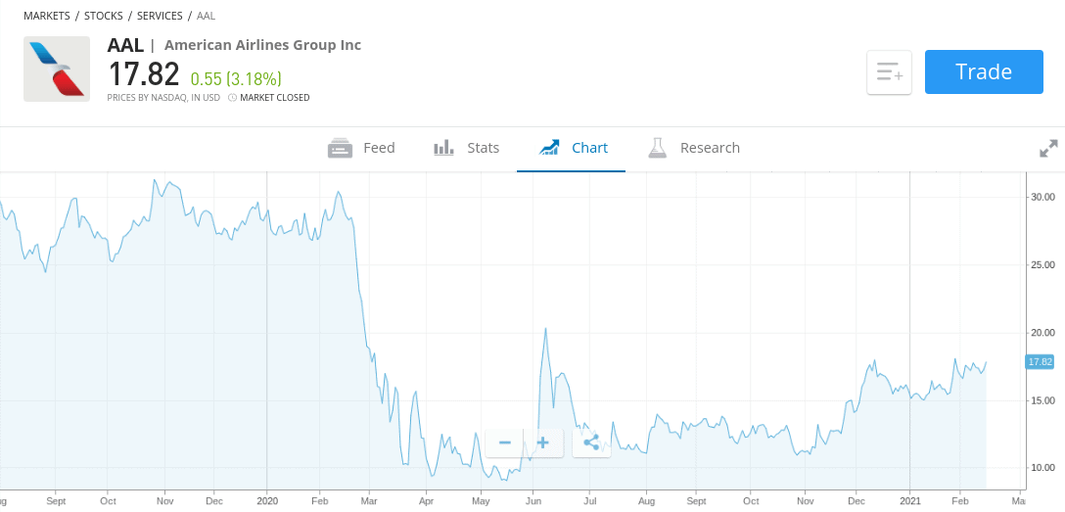Click the 20.00 price axis label
The height and width of the screenshot is (512, 1065).
(1041, 333)
